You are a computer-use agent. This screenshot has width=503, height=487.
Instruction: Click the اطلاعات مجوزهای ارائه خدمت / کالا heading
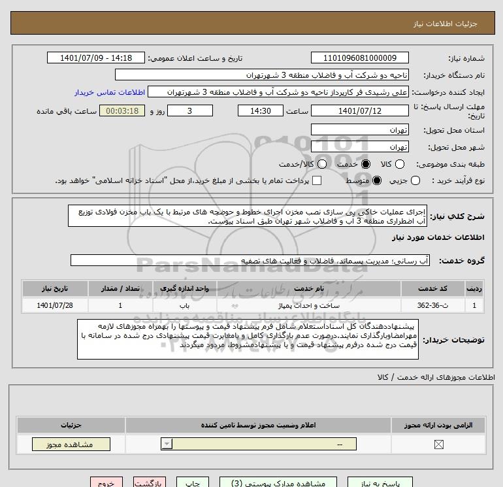pos(436,377)
